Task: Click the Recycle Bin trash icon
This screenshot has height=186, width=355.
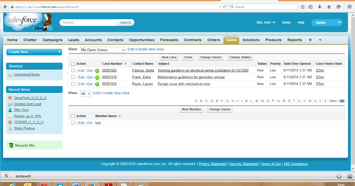Action: [11, 145]
